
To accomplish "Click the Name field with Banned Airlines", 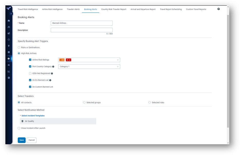I will click(82, 23).
